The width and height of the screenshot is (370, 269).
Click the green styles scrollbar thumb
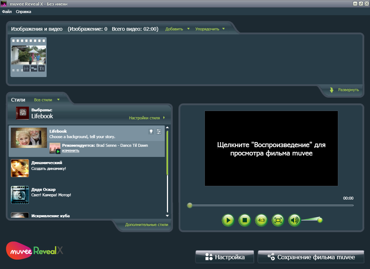(x=167, y=153)
